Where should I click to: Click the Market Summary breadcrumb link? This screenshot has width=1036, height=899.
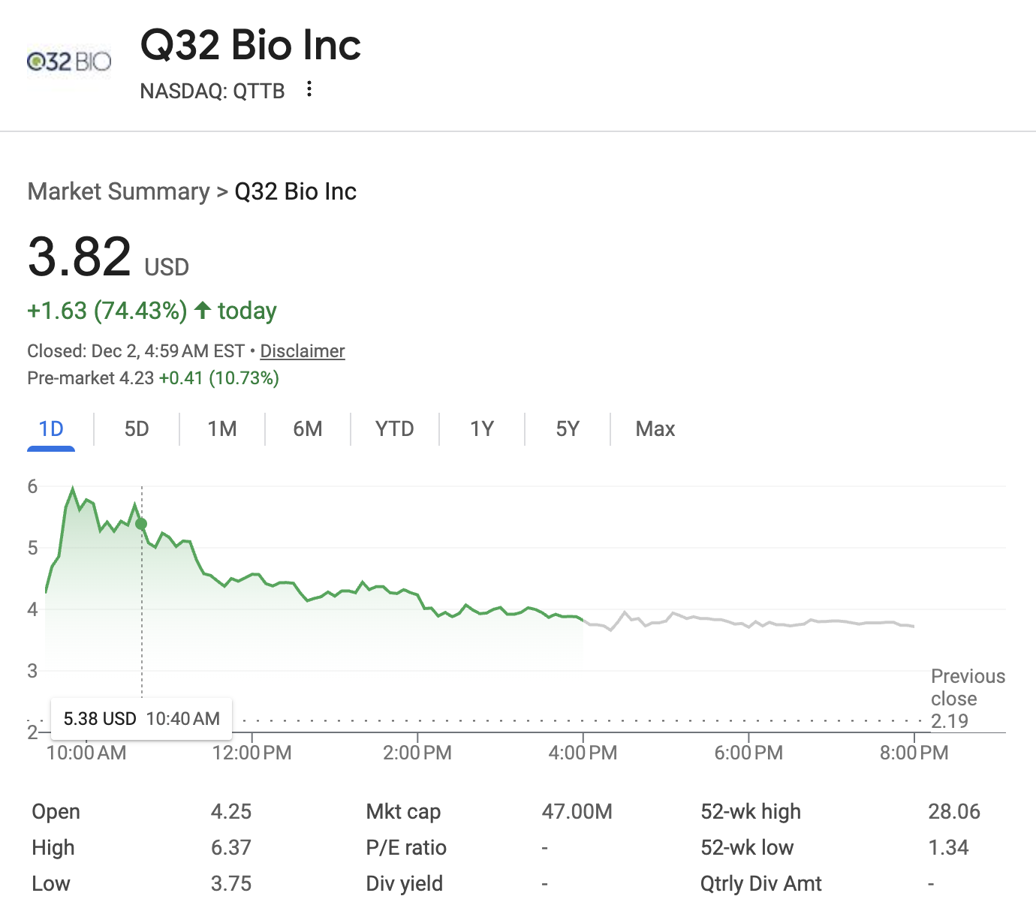click(117, 191)
